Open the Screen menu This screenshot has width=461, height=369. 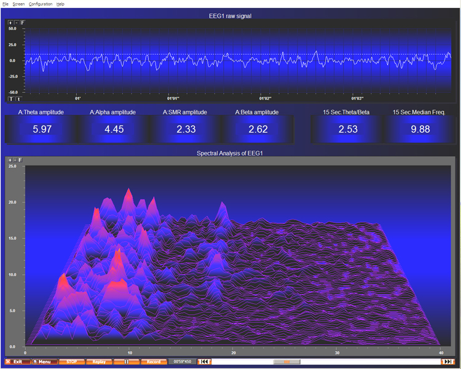[18, 4]
